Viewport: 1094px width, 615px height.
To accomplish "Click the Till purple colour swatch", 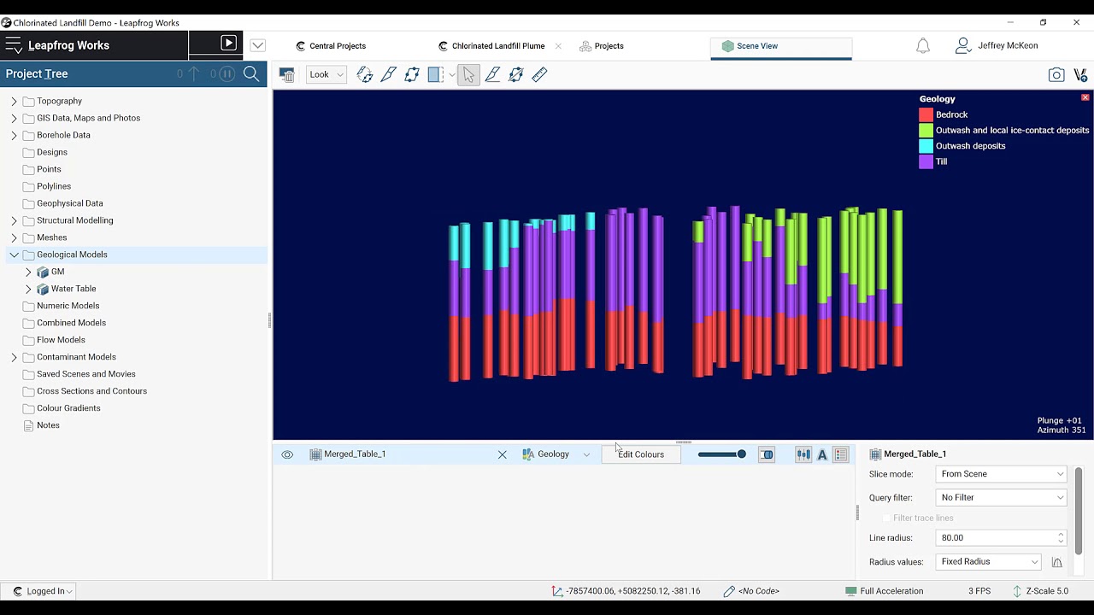I will pyautogui.click(x=926, y=161).
